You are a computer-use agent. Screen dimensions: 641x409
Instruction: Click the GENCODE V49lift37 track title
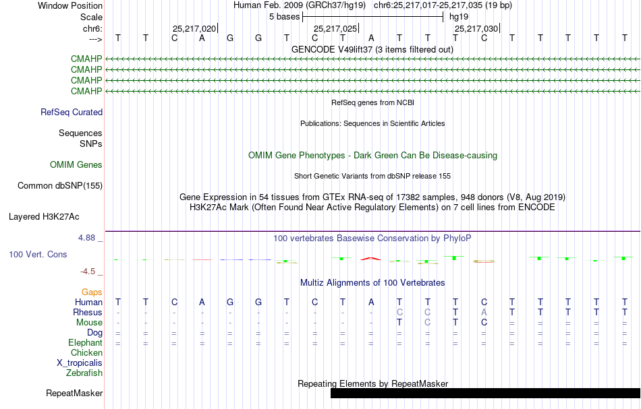point(372,50)
